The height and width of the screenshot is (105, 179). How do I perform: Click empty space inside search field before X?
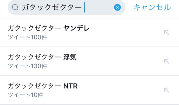100,7
